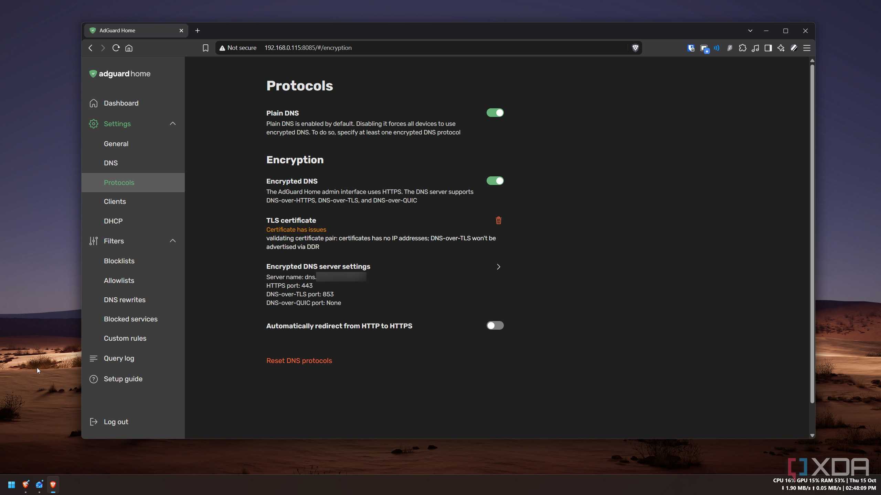
Task: Open the Windows Start menu
Action: click(11, 485)
